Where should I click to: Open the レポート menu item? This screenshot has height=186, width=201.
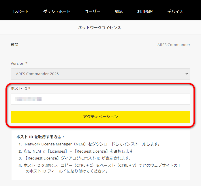tap(21, 12)
